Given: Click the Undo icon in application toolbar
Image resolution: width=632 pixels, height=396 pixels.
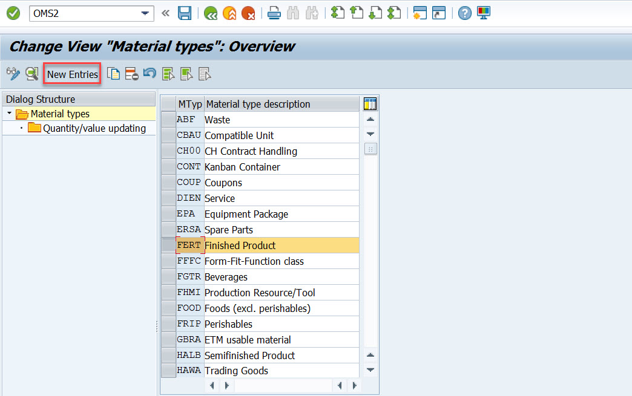Looking at the screenshot, I should pyautogui.click(x=149, y=73).
